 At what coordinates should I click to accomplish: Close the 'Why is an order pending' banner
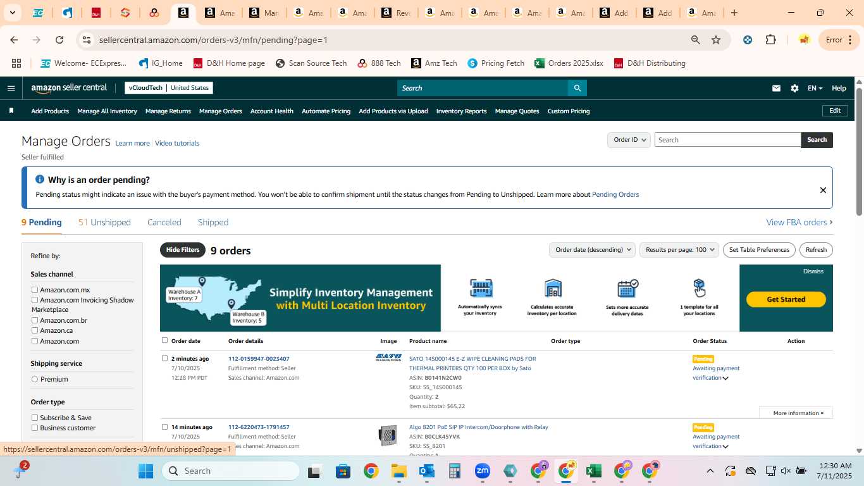[x=823, y=190]
